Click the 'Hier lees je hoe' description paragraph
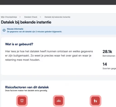The height and width of the screenshot is (107, 116). [x=49, y=56]
